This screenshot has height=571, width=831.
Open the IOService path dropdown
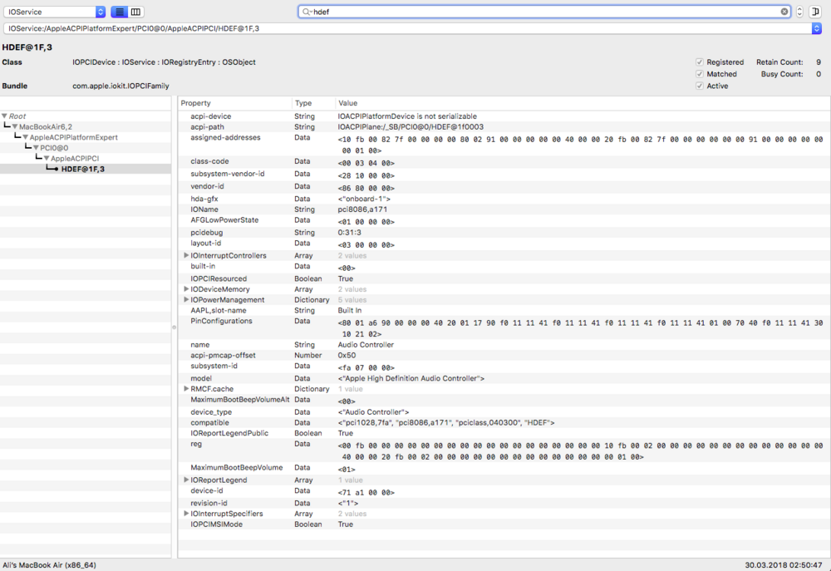pyautogui.click(x=816, y=28)
